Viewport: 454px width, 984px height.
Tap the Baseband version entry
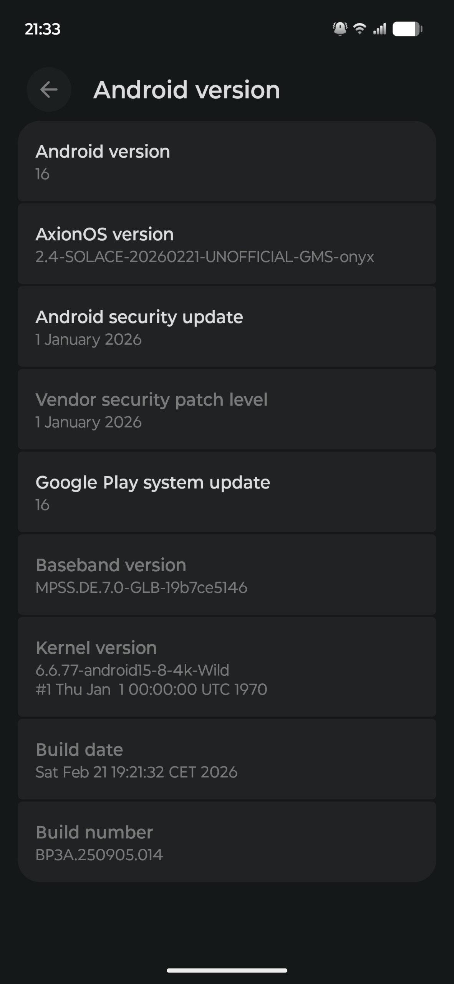point(227,575)
